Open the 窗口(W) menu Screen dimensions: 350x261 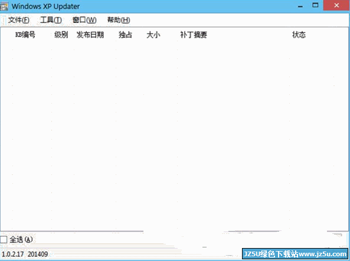[x=84, y=20]
